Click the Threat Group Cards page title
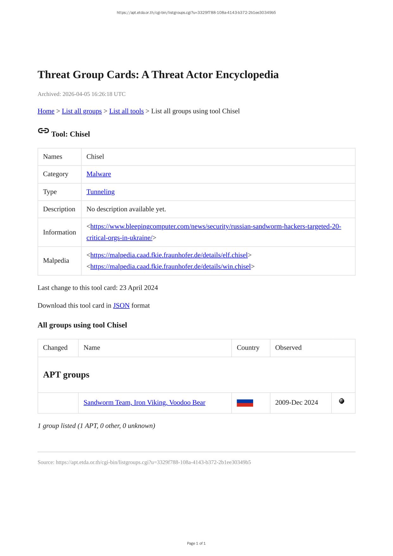Viewport: 393px width, 556px height. (158, 75)
